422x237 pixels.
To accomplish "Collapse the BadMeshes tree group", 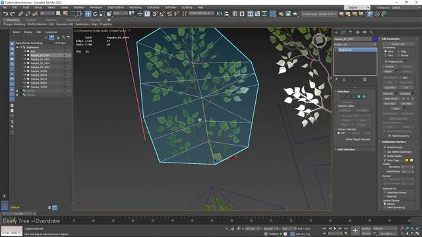I will click(18, 47).
